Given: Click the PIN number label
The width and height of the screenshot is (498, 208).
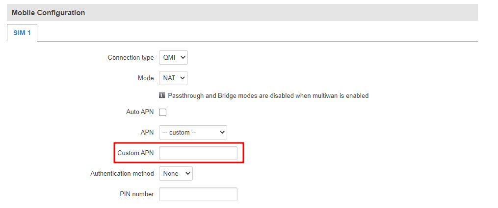Looking at the screenshot, I should click(137, 194).
